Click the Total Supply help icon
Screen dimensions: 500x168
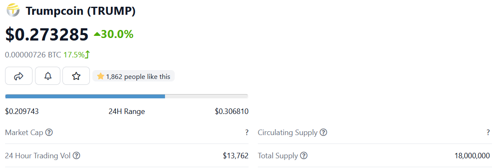coord(304,156)
